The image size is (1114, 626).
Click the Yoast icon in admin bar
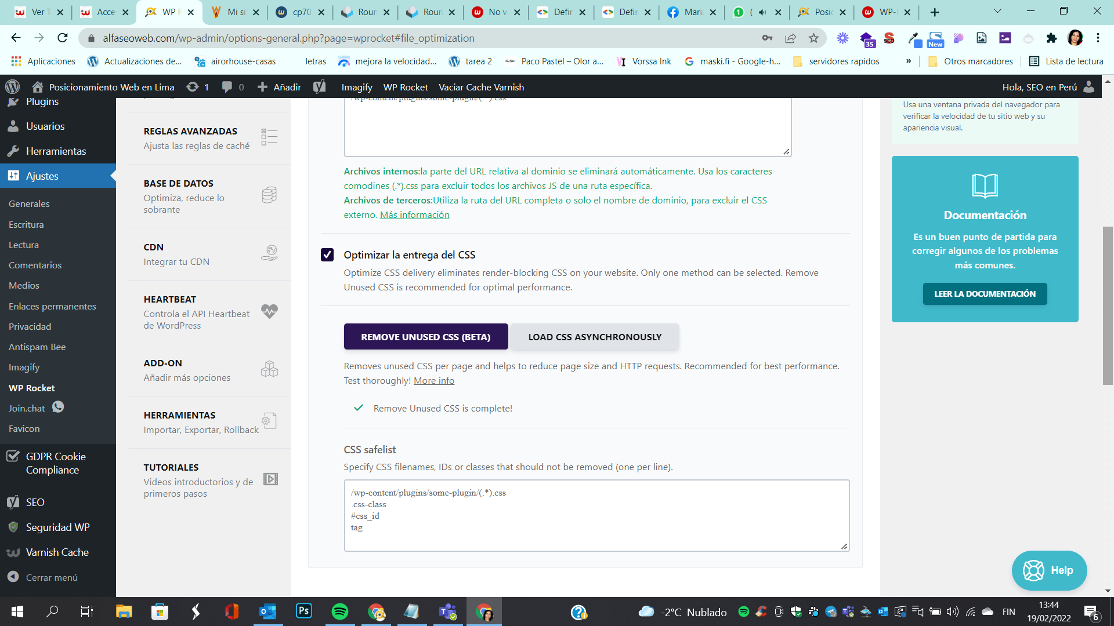pos(319,87)
